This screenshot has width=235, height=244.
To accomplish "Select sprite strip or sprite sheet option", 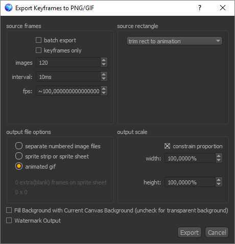I will point(19,156).
